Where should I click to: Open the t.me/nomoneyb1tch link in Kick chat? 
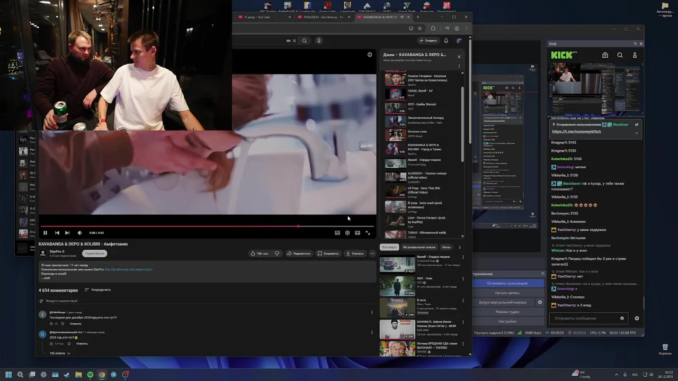coord(576,131)
